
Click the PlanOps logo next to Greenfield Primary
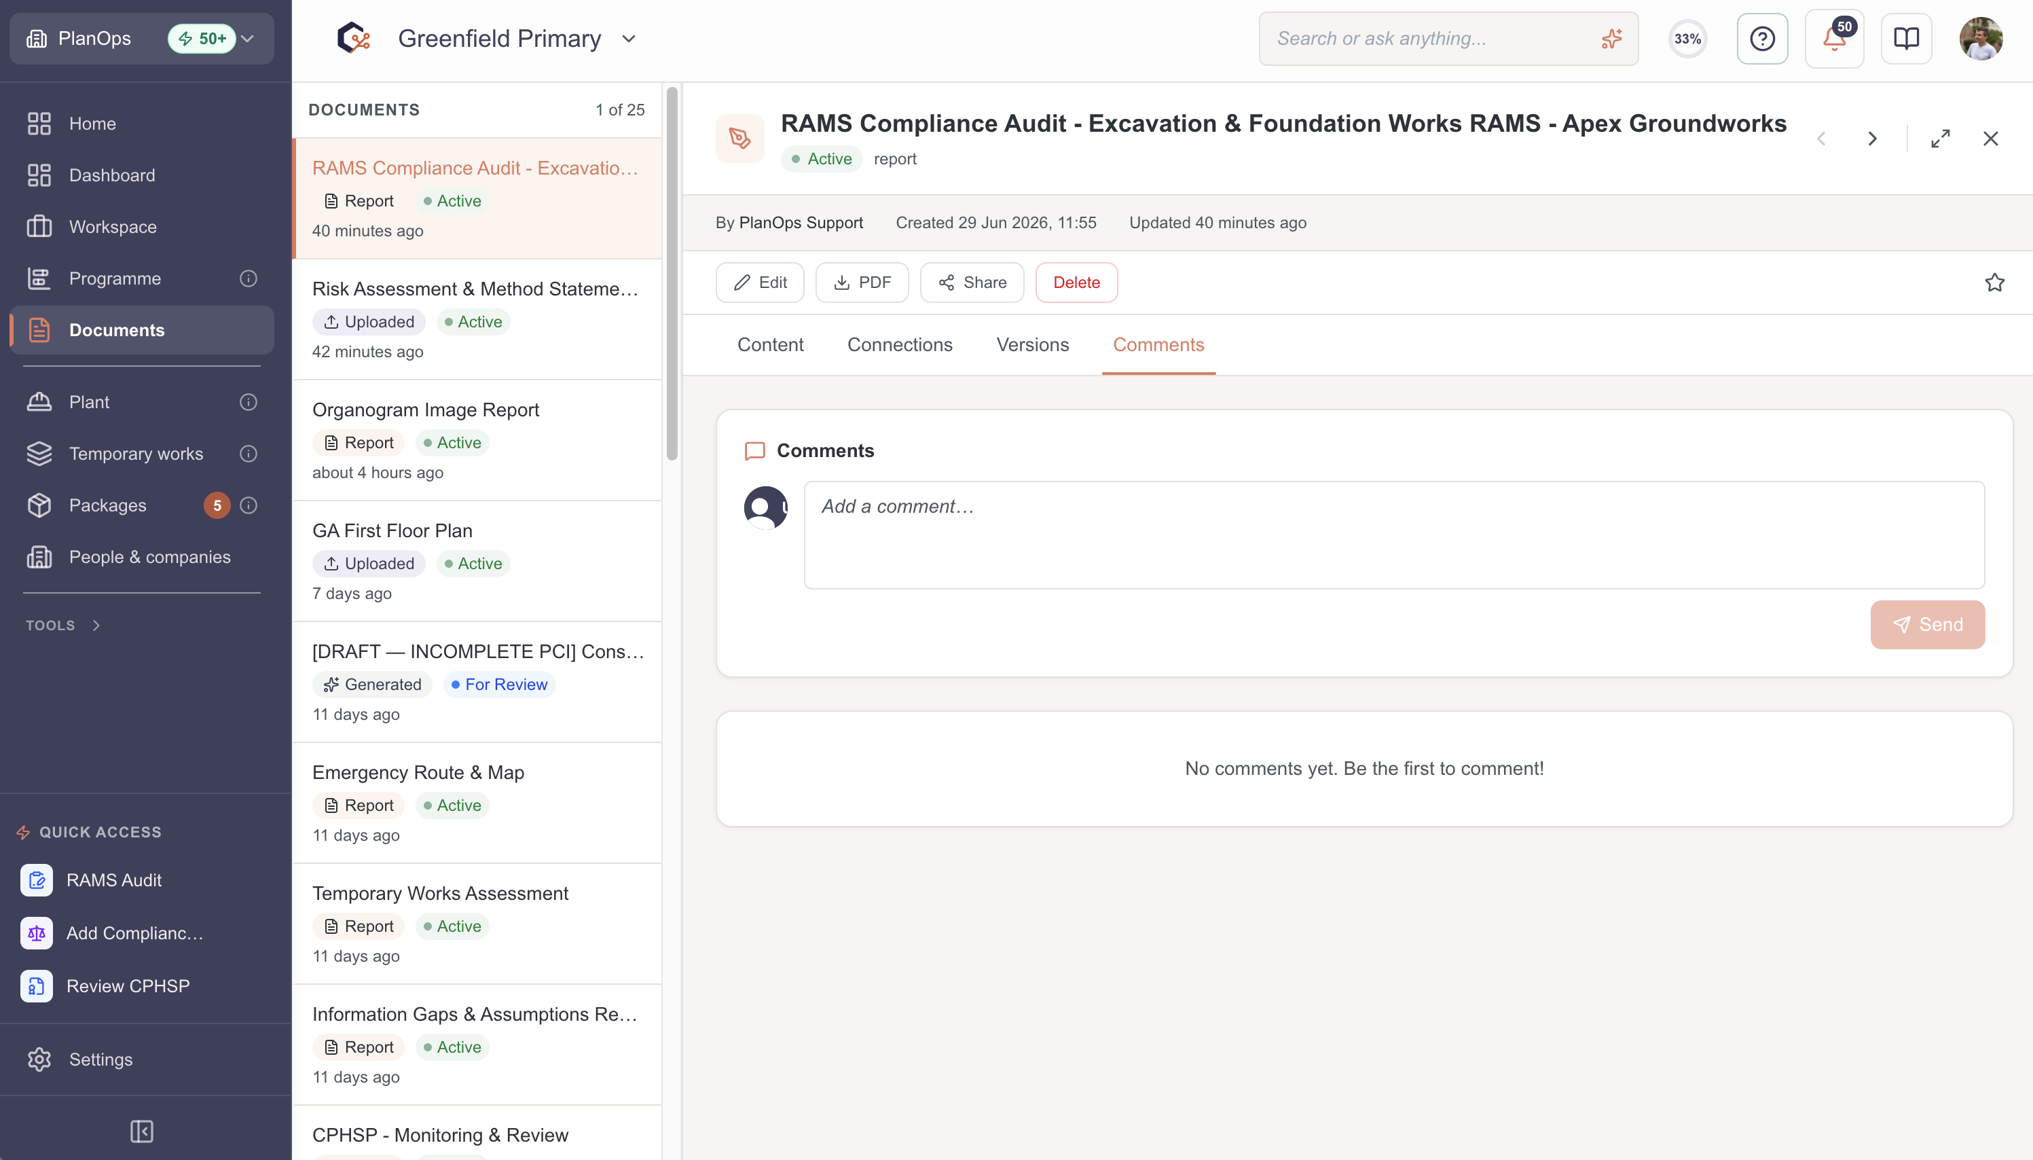(354, 38)
